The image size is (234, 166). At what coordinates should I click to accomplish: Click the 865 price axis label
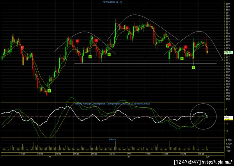coord(228,78)
